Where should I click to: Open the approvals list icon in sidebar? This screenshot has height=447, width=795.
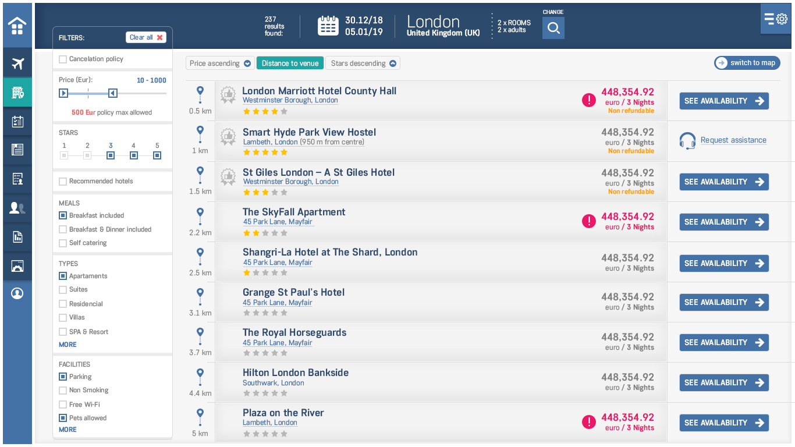pyautogui.click(x=17, y=179)
